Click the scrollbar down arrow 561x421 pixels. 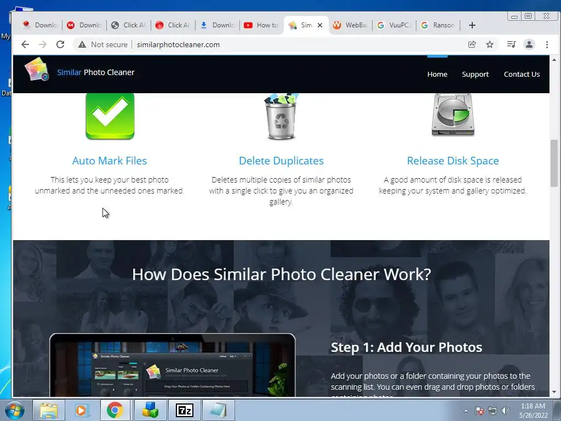coord(554,392)
